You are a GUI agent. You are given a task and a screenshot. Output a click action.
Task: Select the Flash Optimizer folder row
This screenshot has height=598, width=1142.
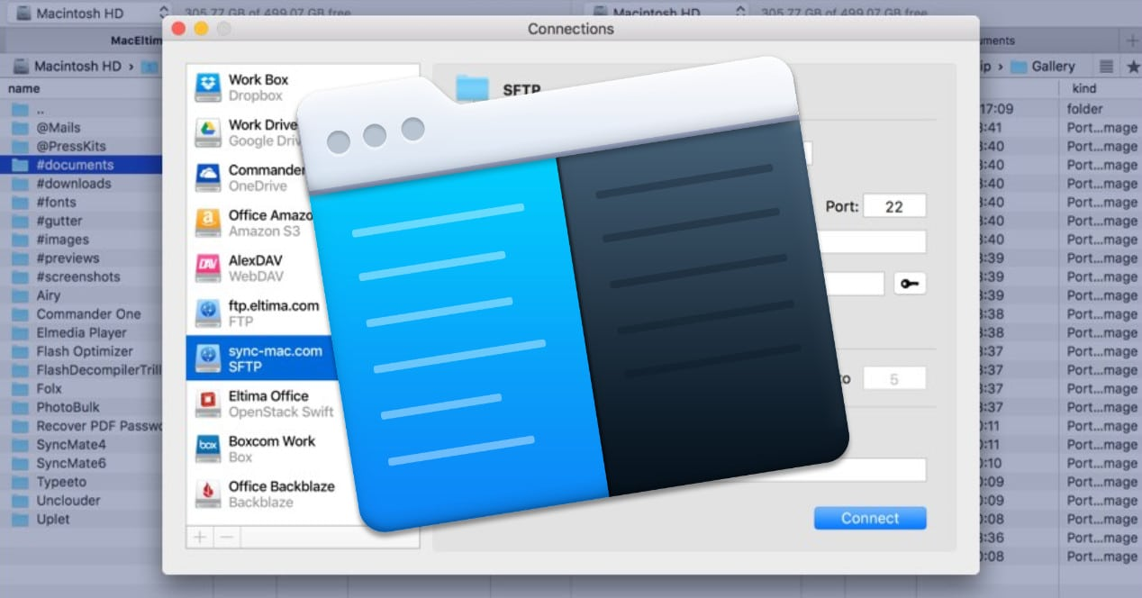pos(81,351)
